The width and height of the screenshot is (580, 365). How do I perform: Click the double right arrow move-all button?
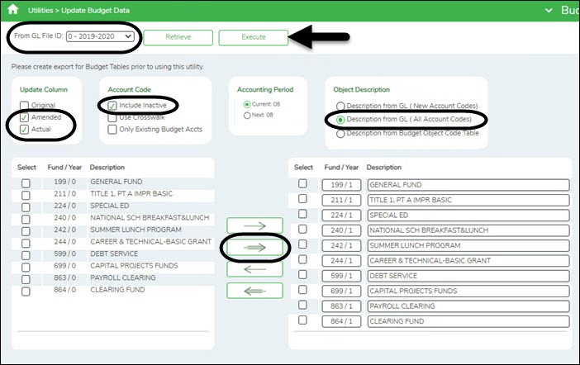pos(255,248)
